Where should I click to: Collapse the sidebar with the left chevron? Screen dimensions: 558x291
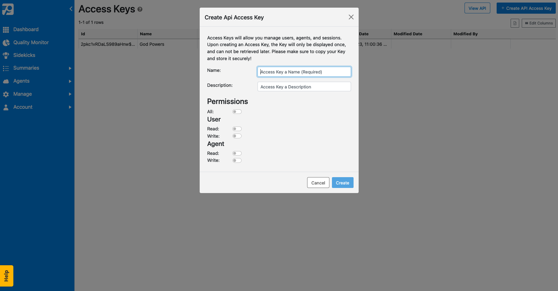pyautogui.click(x=71, y=9)
